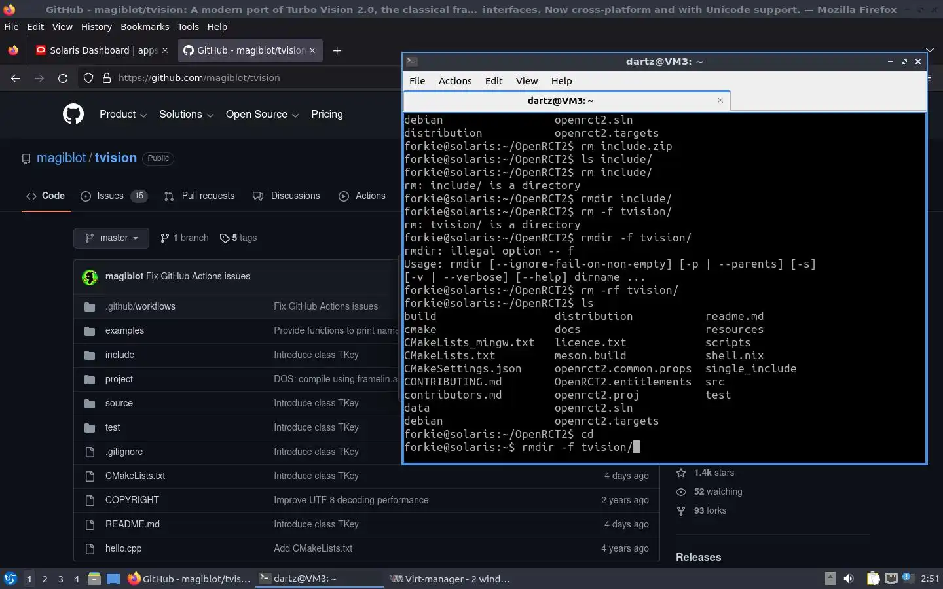Screen dimensions: 943x589
Task: Switch to workspace 2 on taskbar
Action: [x=45, y=579]
